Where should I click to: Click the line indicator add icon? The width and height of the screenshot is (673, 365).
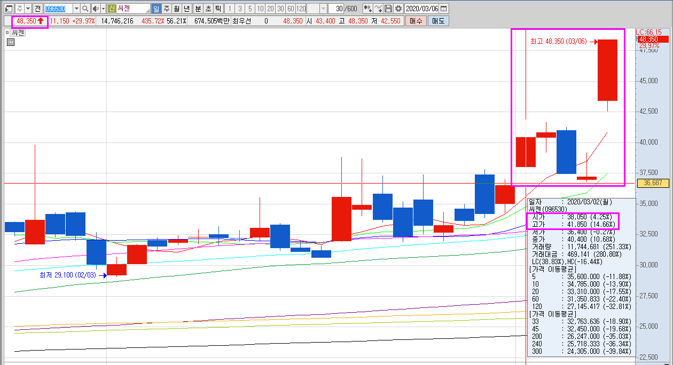pos(378,9)
